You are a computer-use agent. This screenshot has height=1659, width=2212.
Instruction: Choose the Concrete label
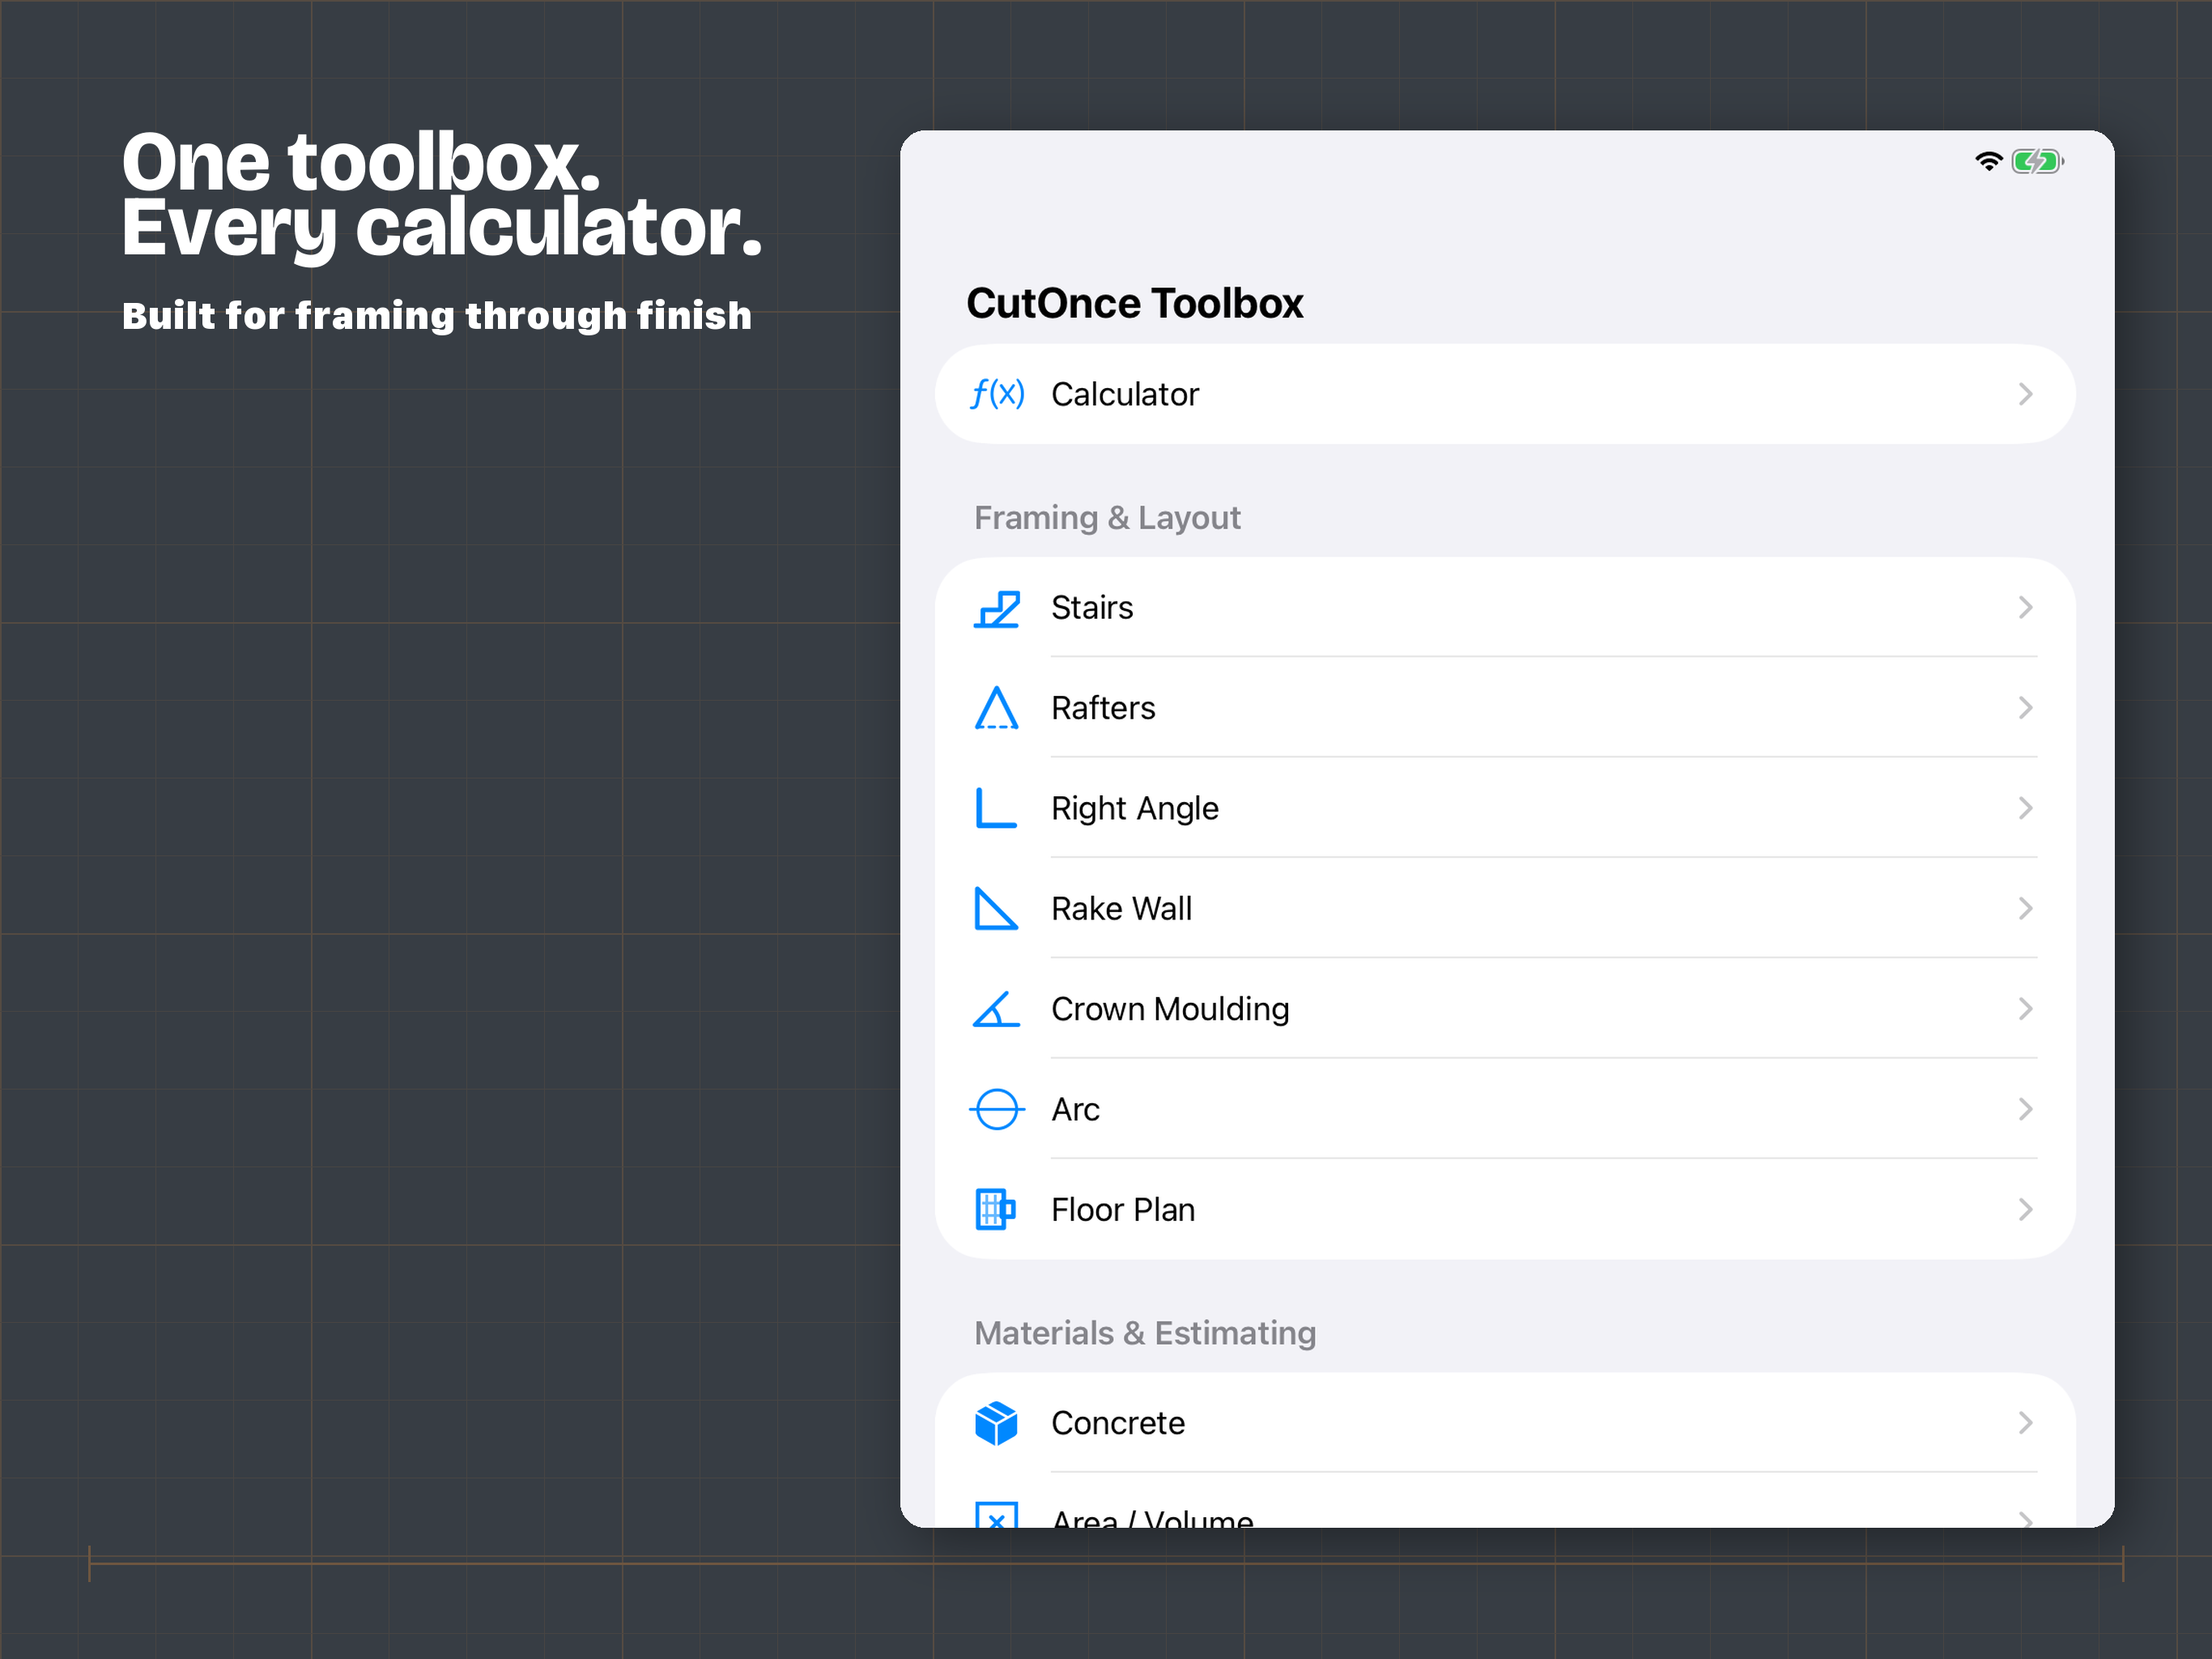tap(1118, 1422)
